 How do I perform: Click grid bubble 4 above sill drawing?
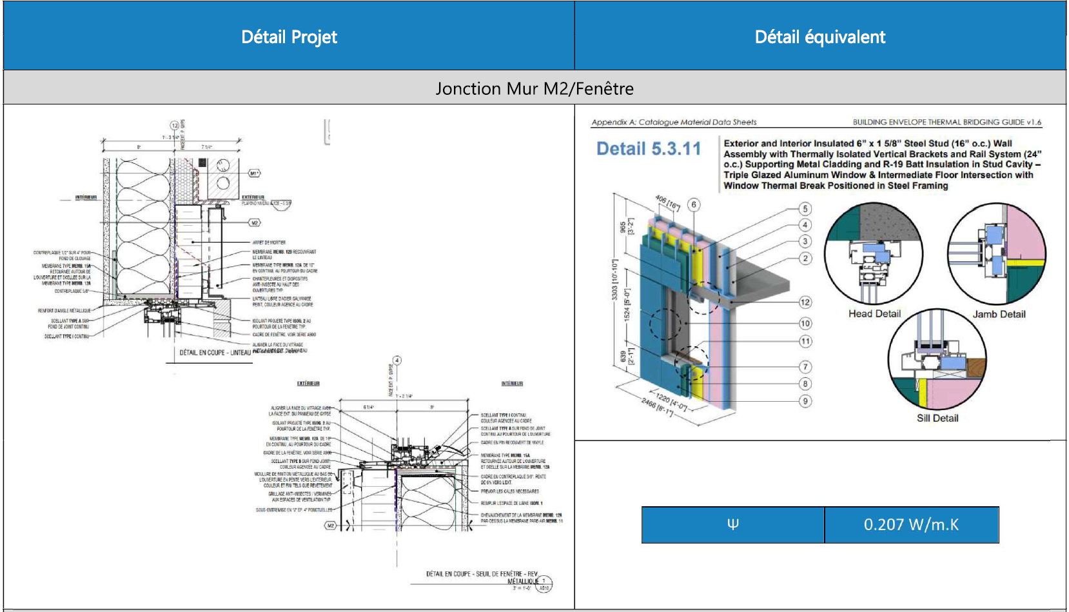[x=397, y=360]
